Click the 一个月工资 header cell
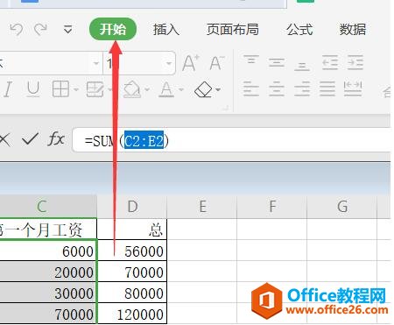Image resolution: width=394 pixels, height=325 pixels. click(x=48, y=230)
